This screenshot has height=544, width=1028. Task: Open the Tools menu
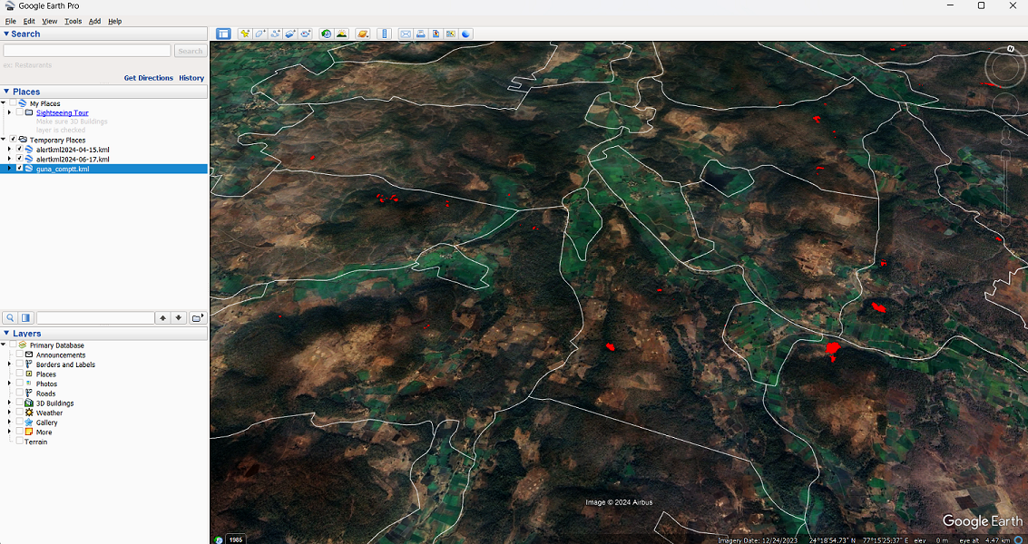pyautogui.click(x=73, y=21)
